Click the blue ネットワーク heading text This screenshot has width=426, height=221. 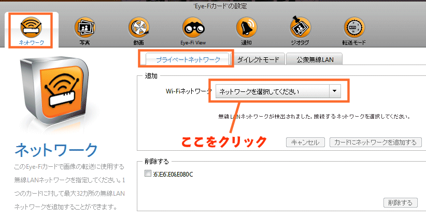56,150
